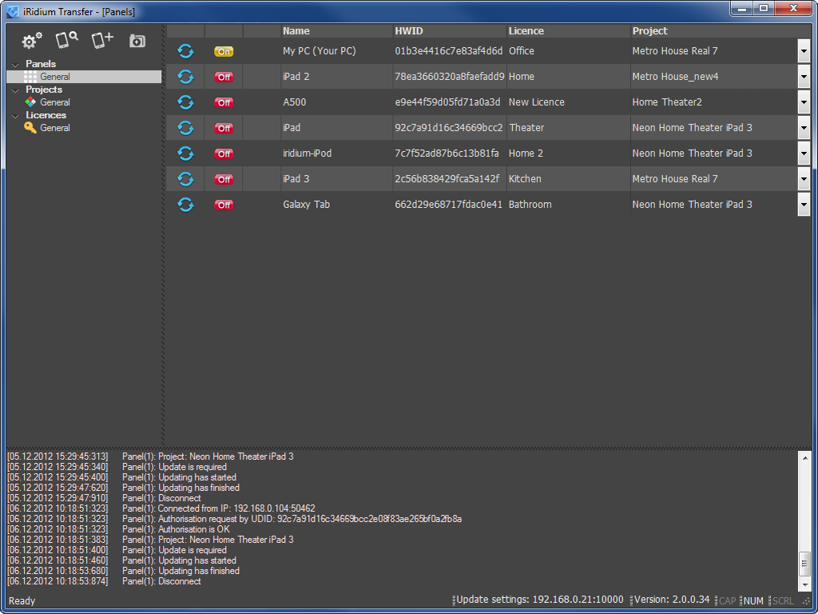Image resolution: width=818 pixels, height=614 pixels.
Task: Enable the Off toggle for Galaxy Tab
Action: tap(224, 204)
